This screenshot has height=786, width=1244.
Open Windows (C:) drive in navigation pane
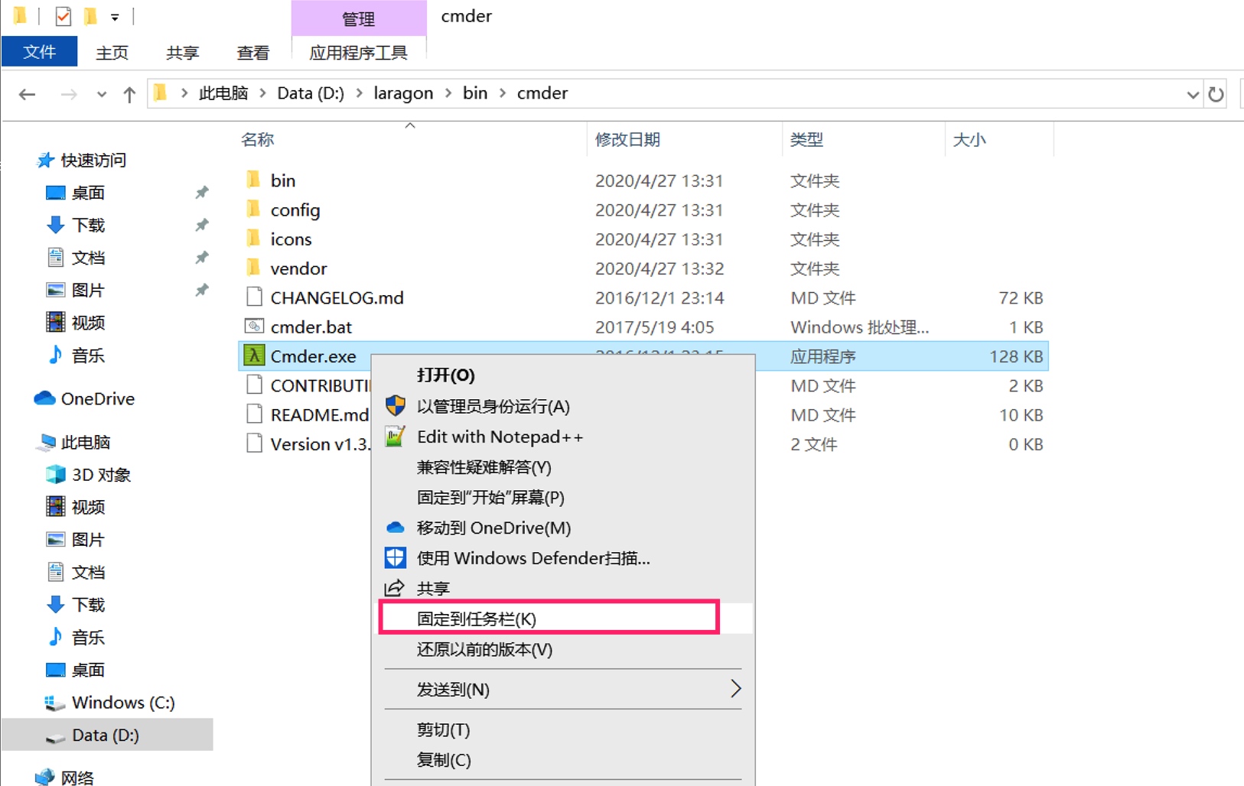point(122,702)
